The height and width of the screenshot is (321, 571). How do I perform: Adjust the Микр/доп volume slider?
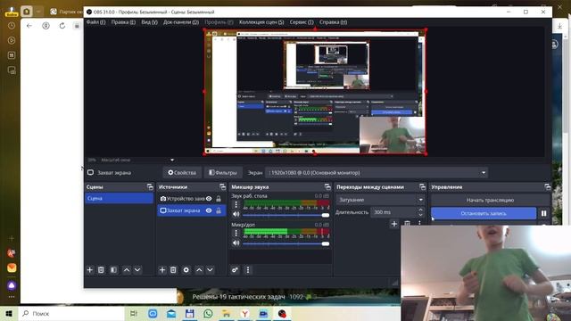click(x=286, y=243)
